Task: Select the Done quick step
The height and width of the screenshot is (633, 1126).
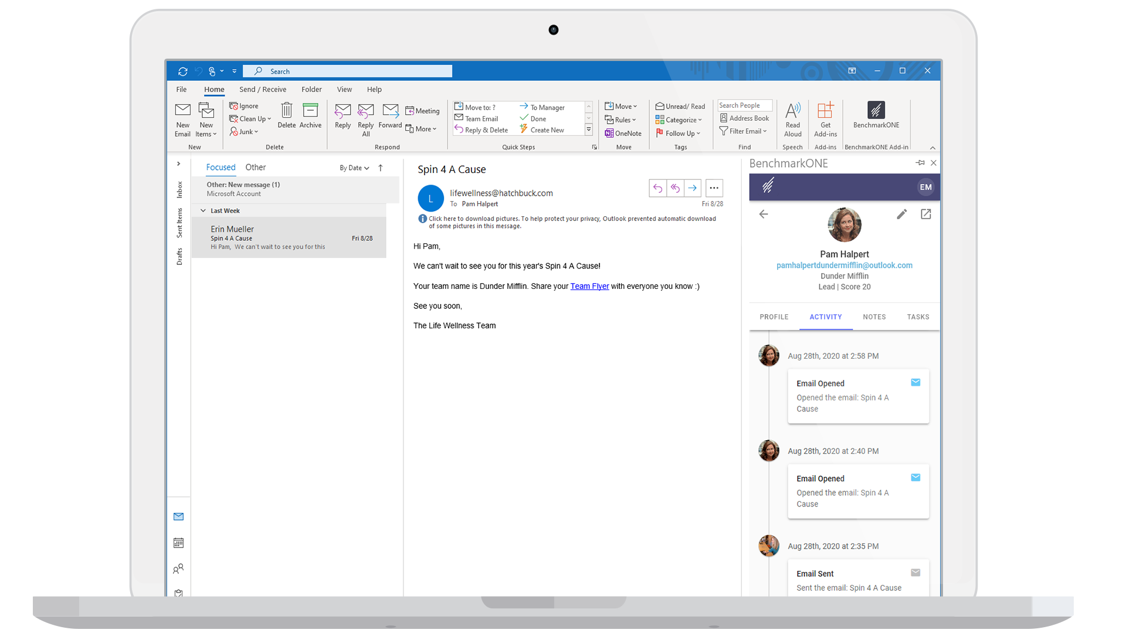Action: (533, 118)
